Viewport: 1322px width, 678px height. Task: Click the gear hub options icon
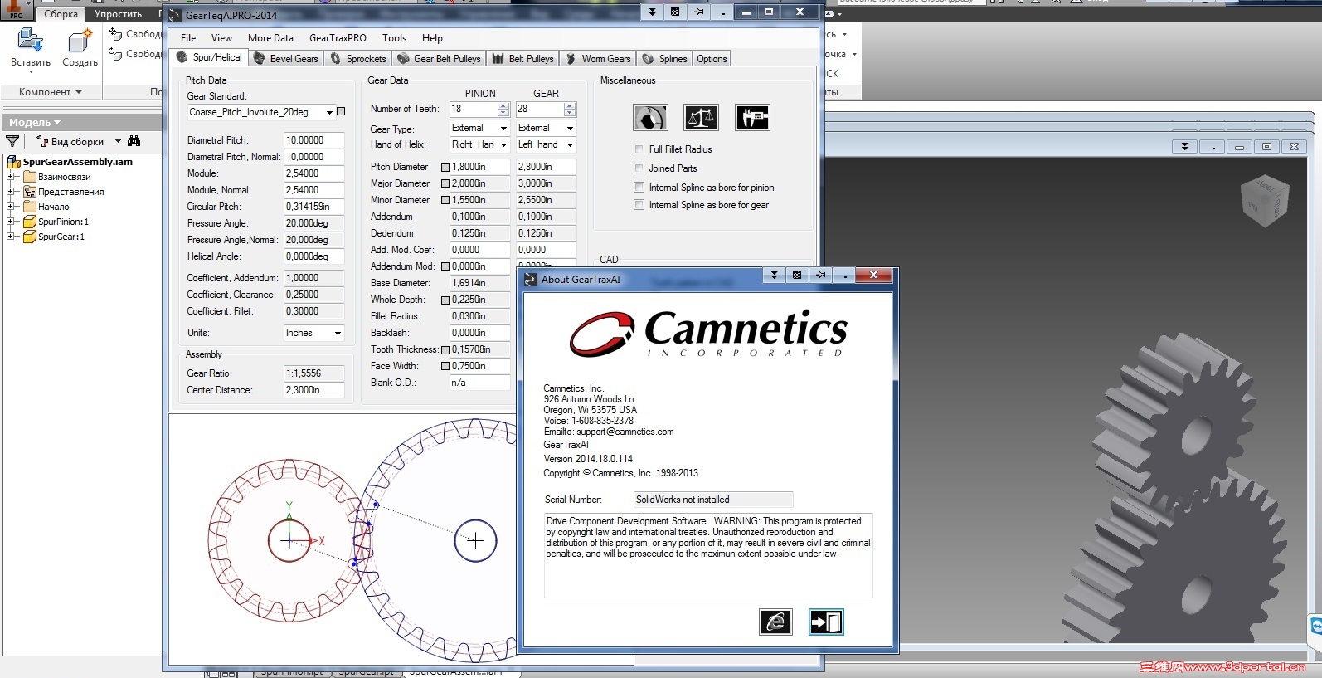coord(651,118)
